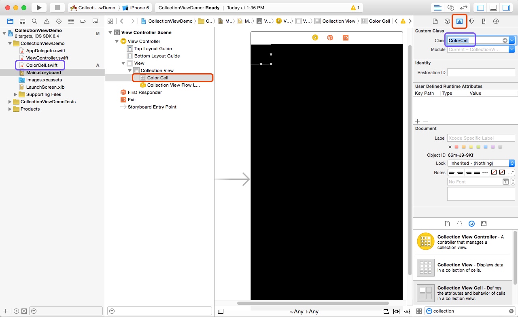This screenshot has height=317, width=518.
Task: Show the Connections inspector arrow icon
Action: 496,21
